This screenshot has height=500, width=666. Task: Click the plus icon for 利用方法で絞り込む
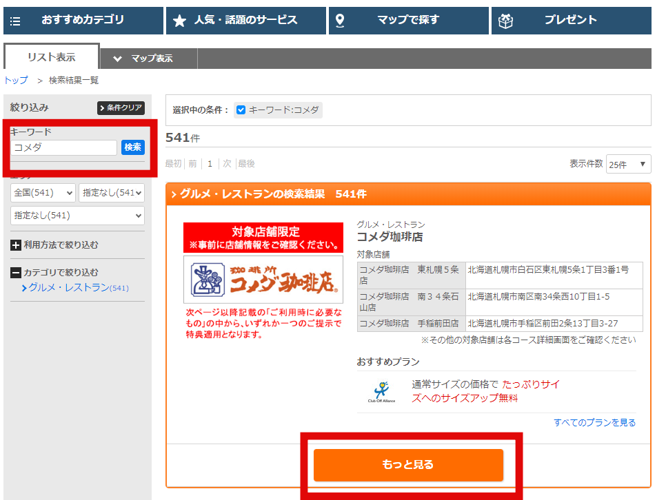click(16, 245)
